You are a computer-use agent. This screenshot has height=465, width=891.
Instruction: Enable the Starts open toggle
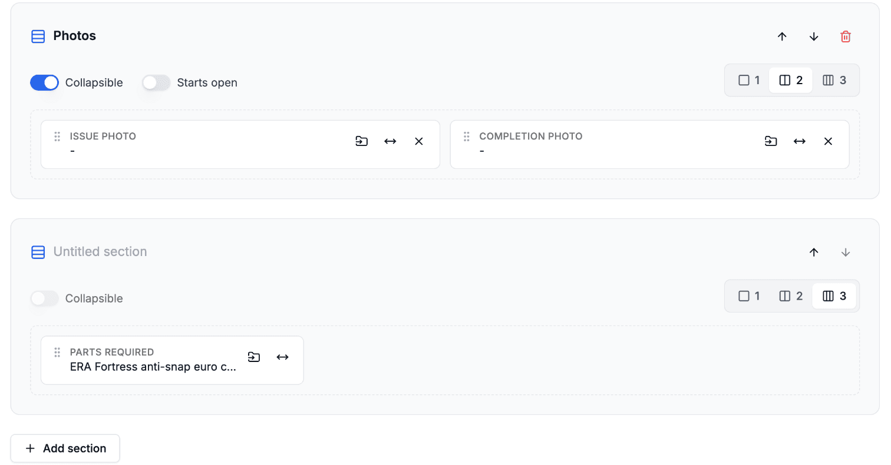(156, 82)
